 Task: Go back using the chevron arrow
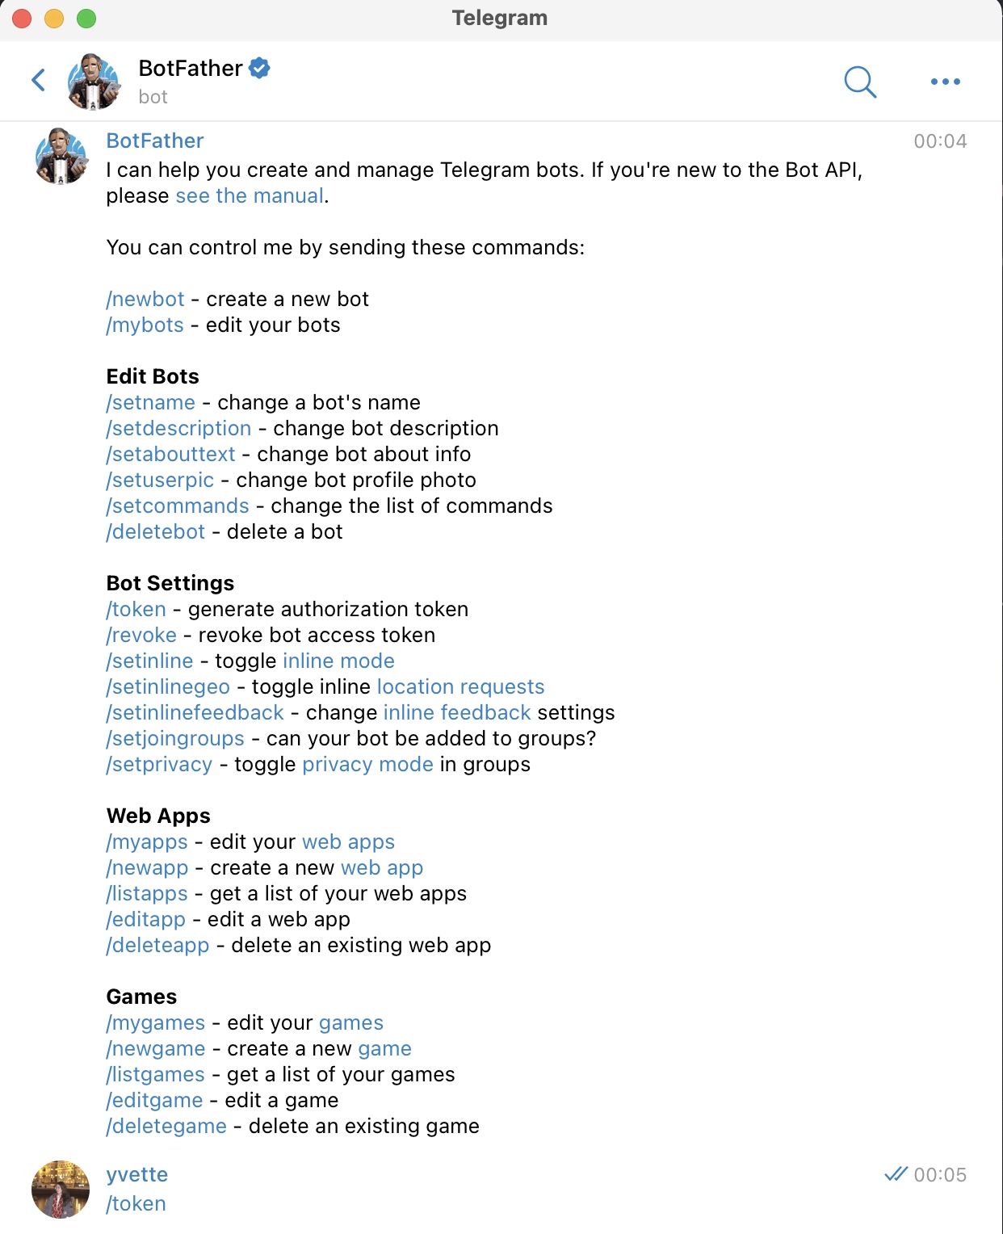click(38, 80)
